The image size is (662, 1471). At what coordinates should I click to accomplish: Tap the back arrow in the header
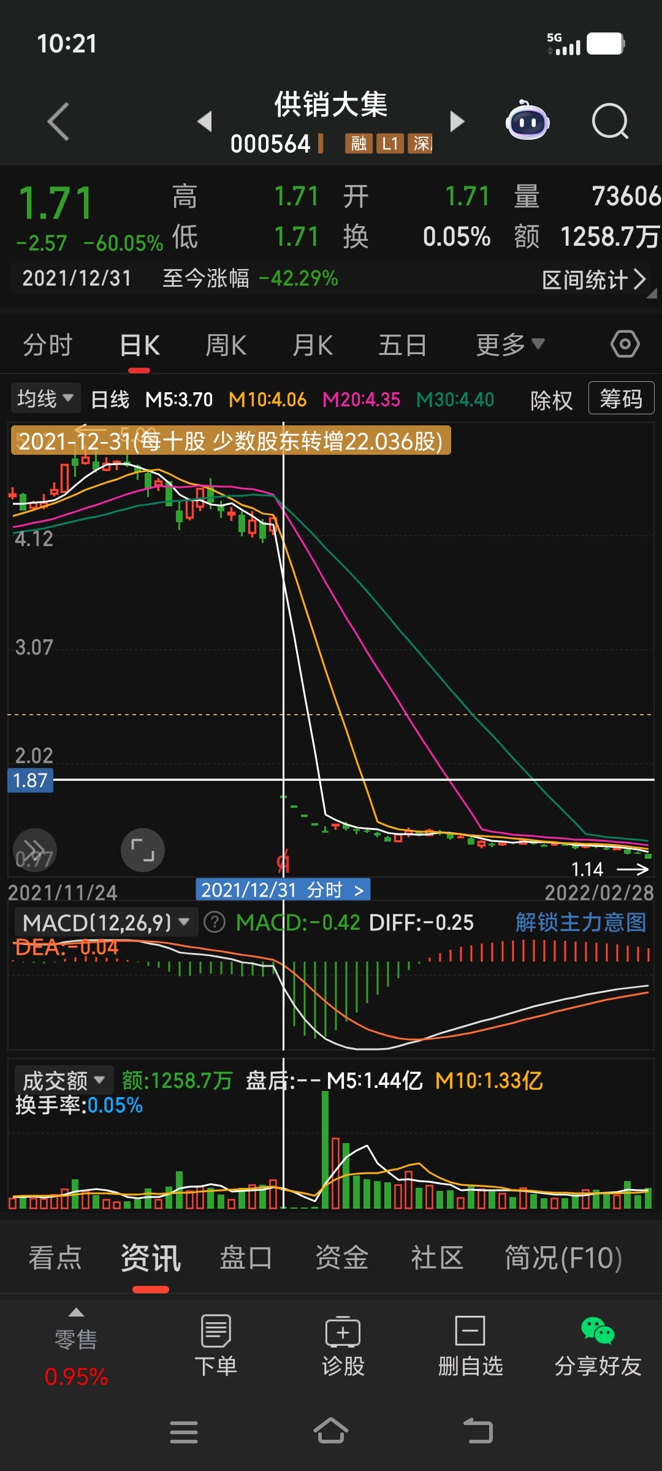pos(58,121)
